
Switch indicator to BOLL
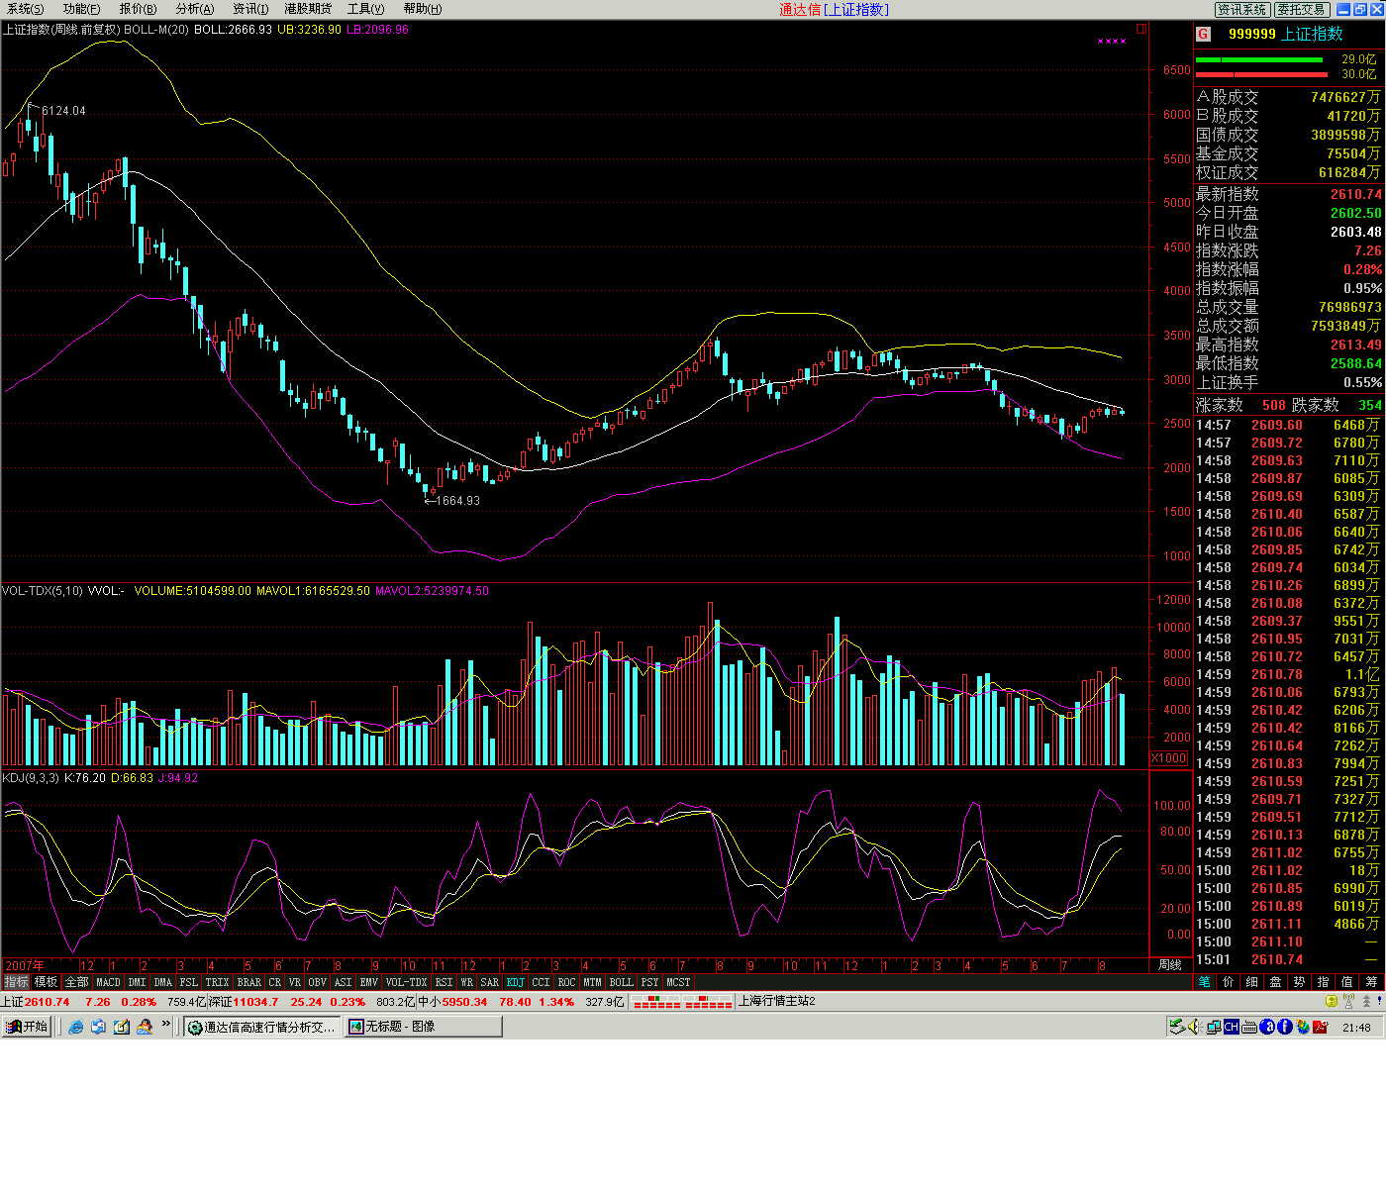[x=621, y=982]
